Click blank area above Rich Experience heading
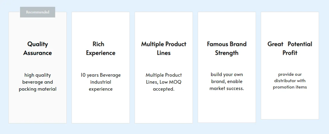This screenshot has height=134, width=329. [x=101, y=26]
